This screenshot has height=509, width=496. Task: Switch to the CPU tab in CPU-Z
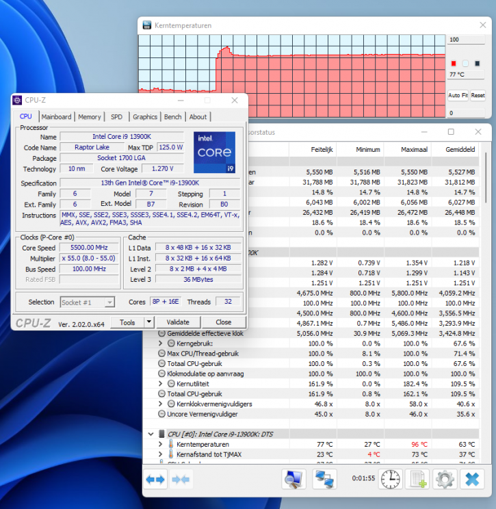point(25,116)
